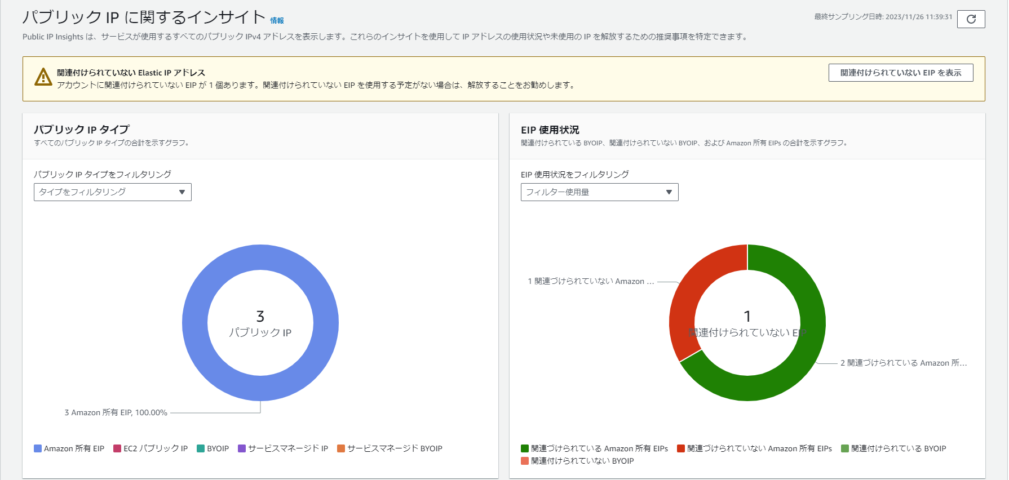Toggle サービスマネージド IP legend item
Viewport: 1009px width, 480px height.
coord(283,448)
